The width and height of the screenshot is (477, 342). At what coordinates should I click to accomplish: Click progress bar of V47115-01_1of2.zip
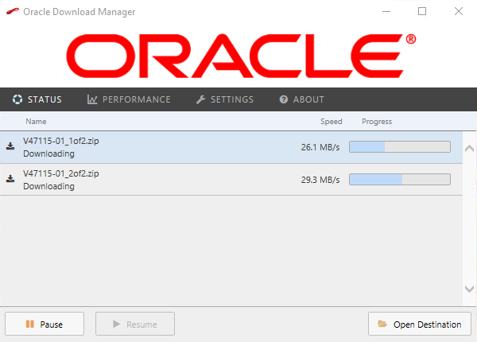point(400,146)
